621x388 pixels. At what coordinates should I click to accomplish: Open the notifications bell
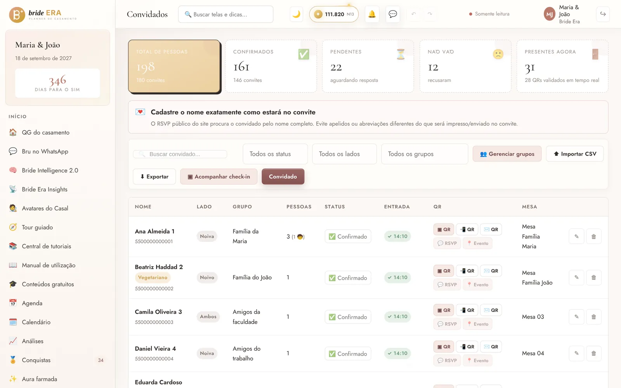click(x=372, y=14)
